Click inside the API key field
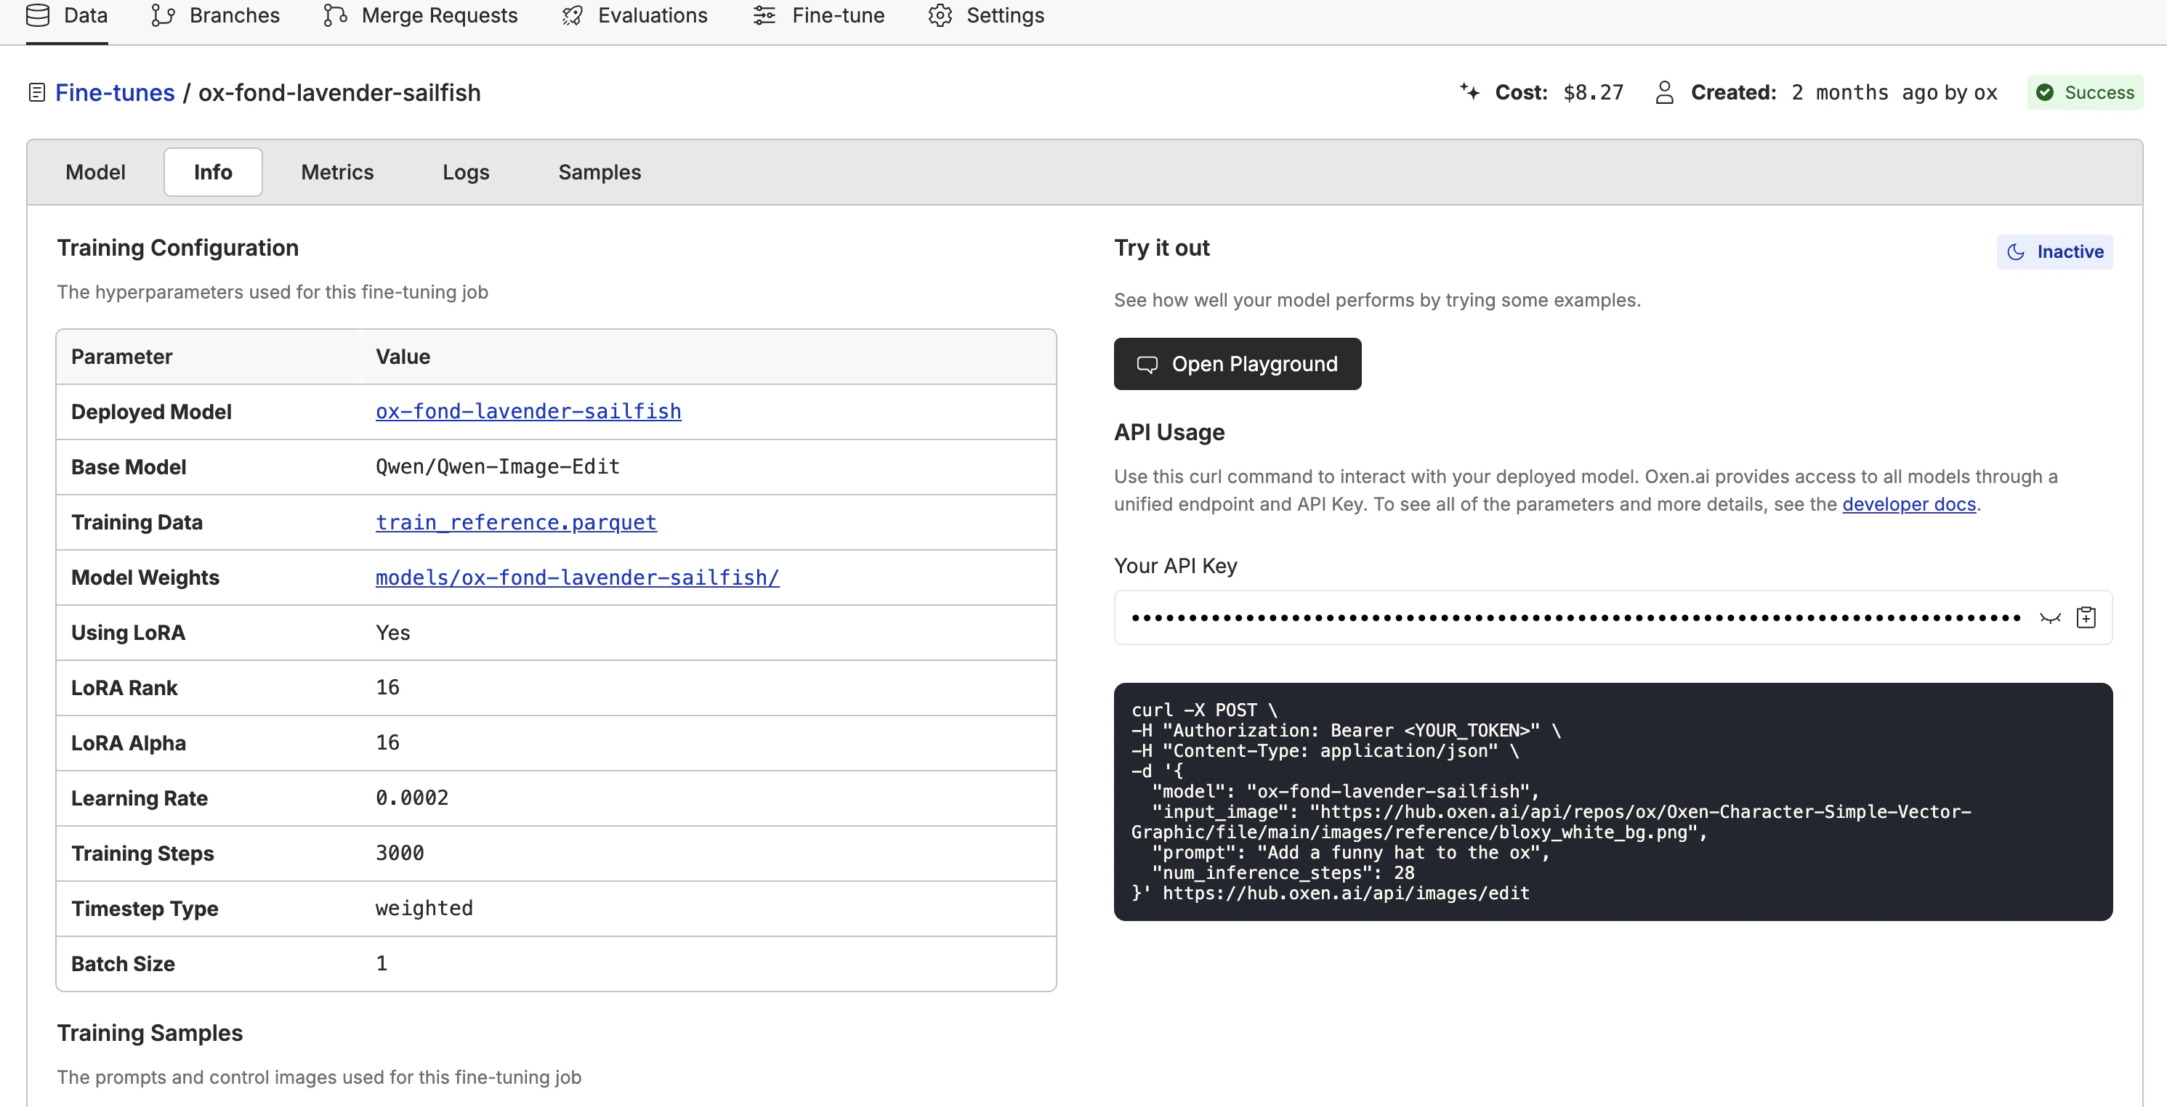Screen dimensions: 2167x1107 tap(1573, 618)
